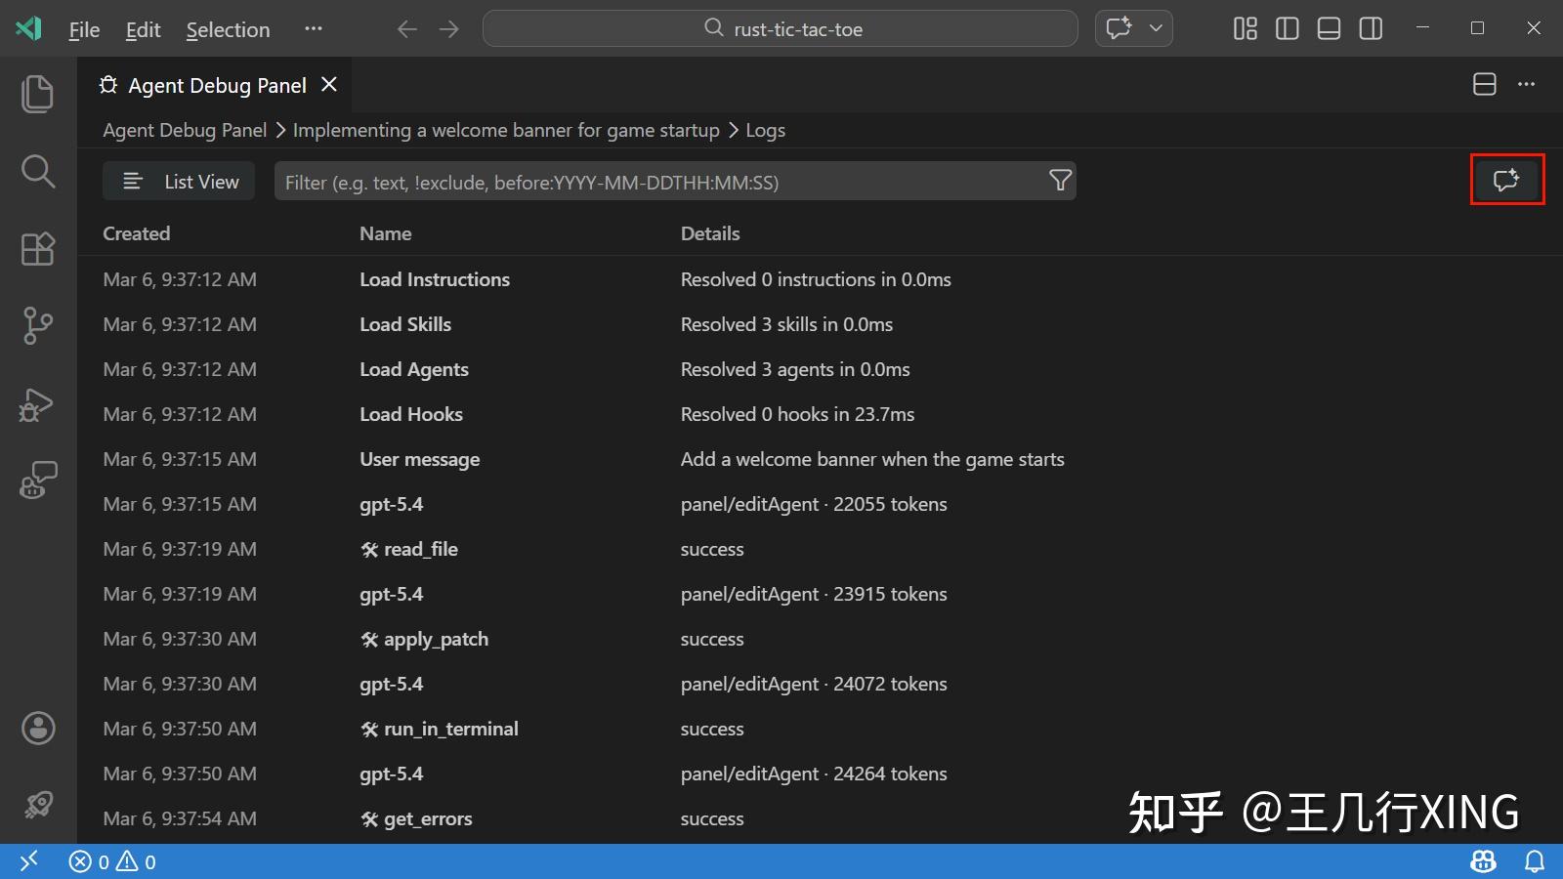Select the read_file tool call row

click(821, 549)
